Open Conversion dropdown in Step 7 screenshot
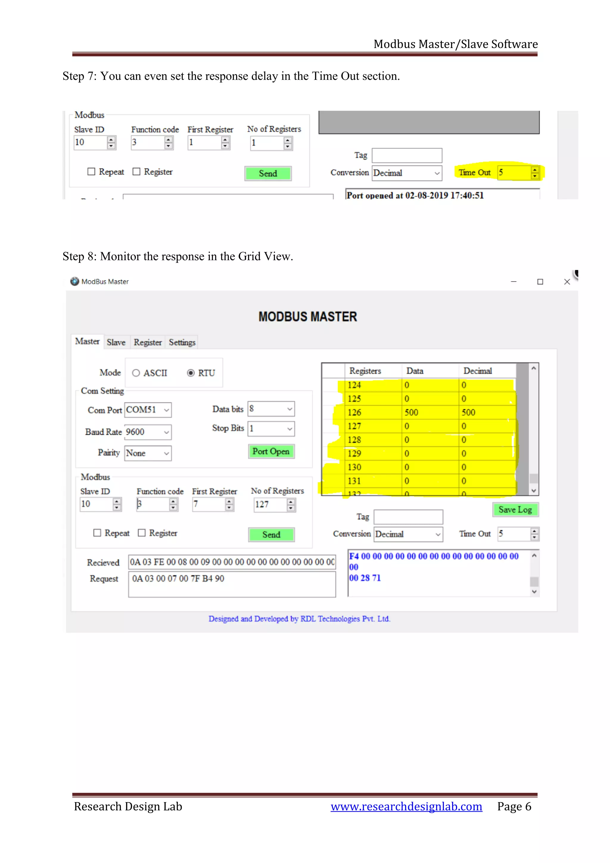 click(x=407, y=173)
